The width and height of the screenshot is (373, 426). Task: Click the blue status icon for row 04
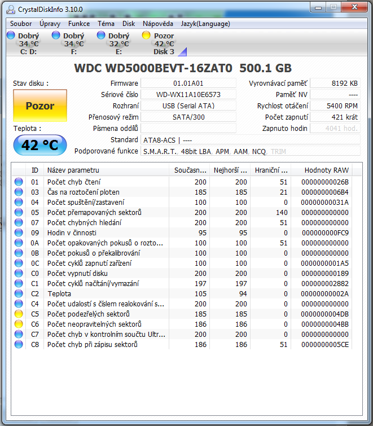pos(19,202)
